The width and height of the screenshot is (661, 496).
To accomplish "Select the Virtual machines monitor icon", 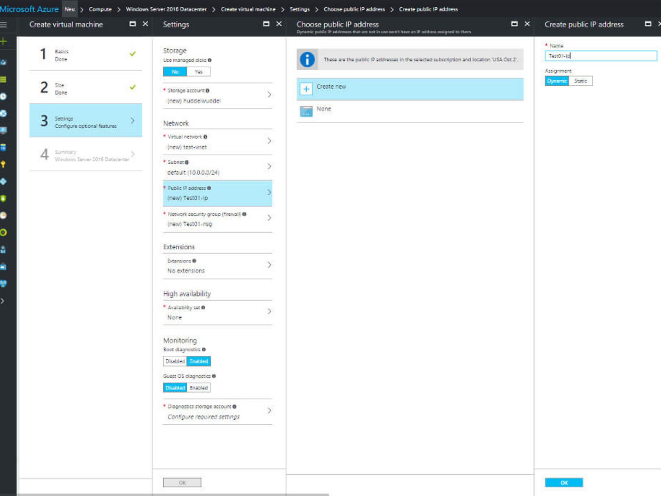I will coord(3,130).
